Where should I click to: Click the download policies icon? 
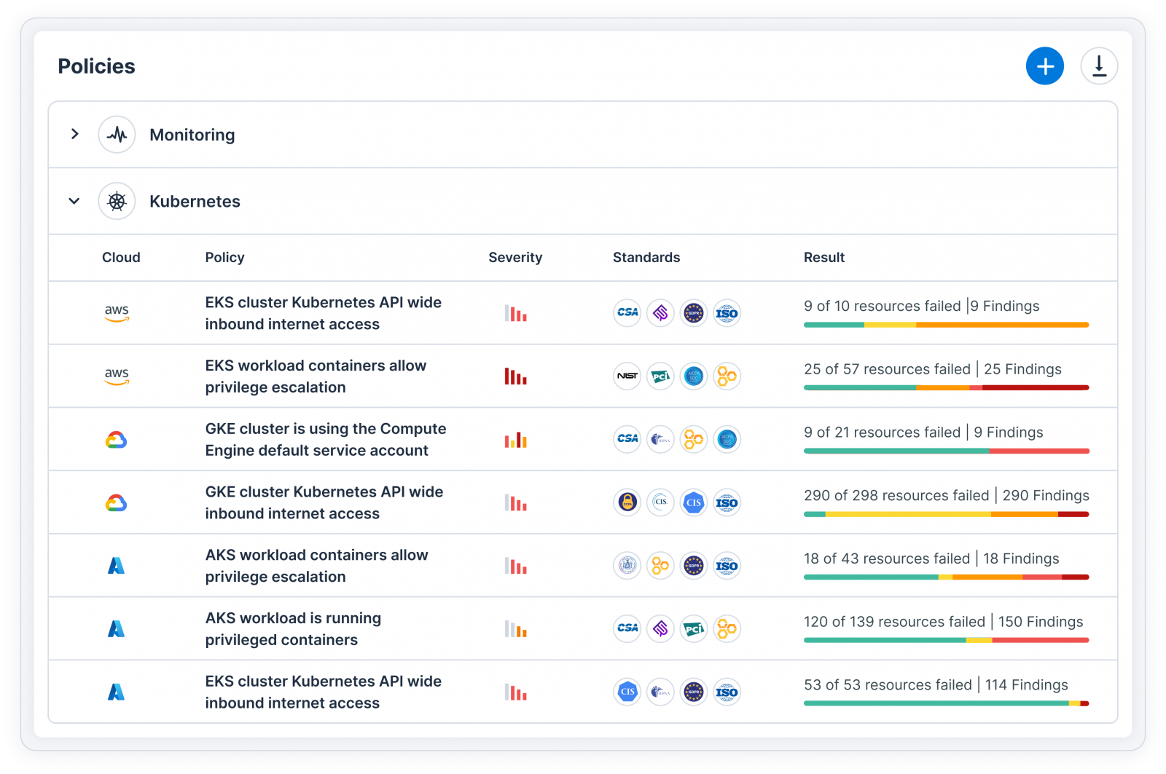pyautogui.click(x=1099, y=66)
